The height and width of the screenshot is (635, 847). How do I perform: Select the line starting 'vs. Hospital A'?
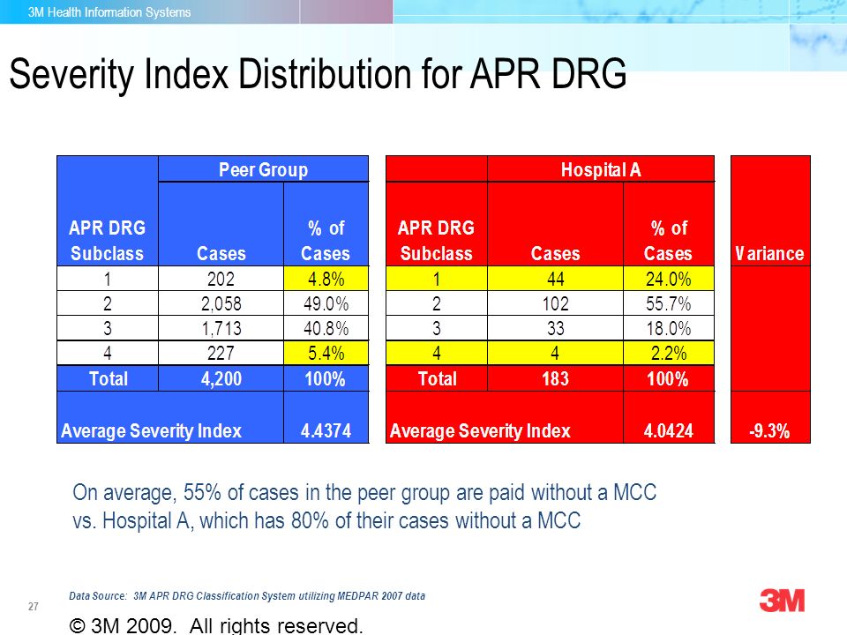pyautogui.click(x=326, y=520)
